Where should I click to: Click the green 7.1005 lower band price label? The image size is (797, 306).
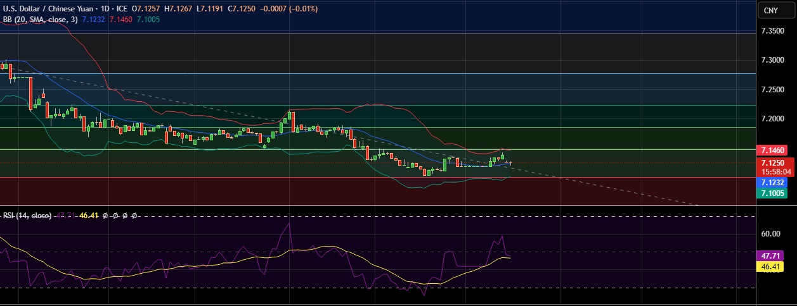coord(773,193)
